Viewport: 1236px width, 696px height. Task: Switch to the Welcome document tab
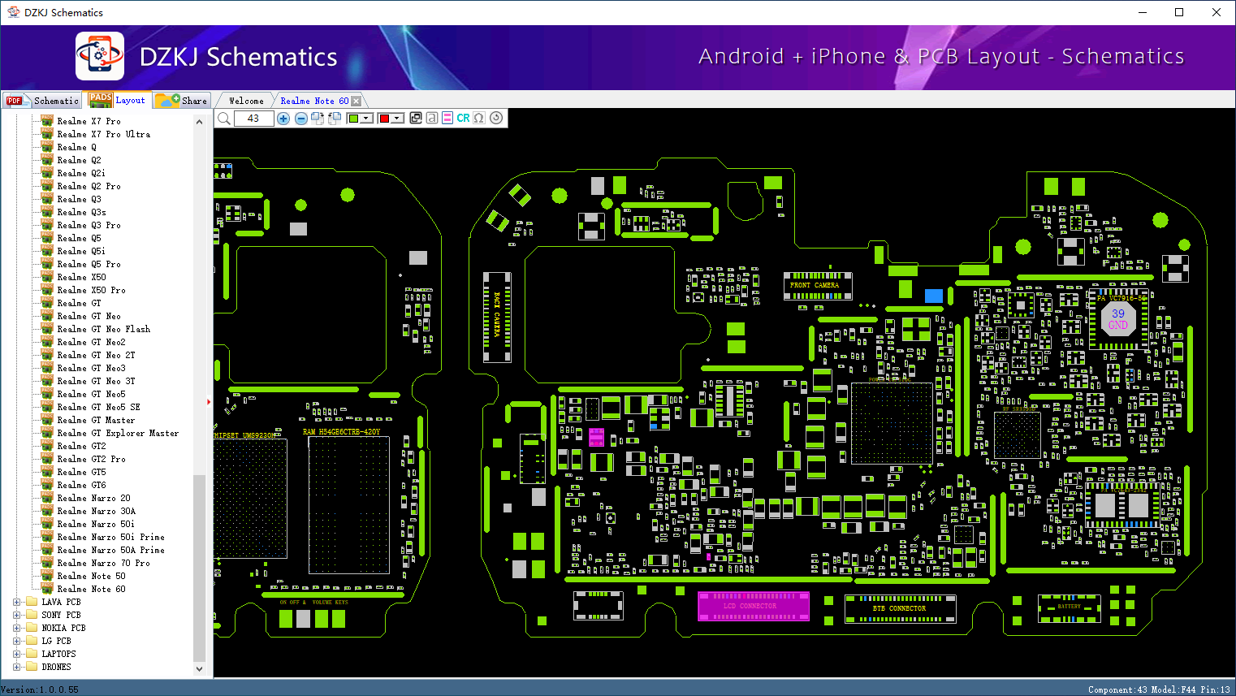(246, 101)
